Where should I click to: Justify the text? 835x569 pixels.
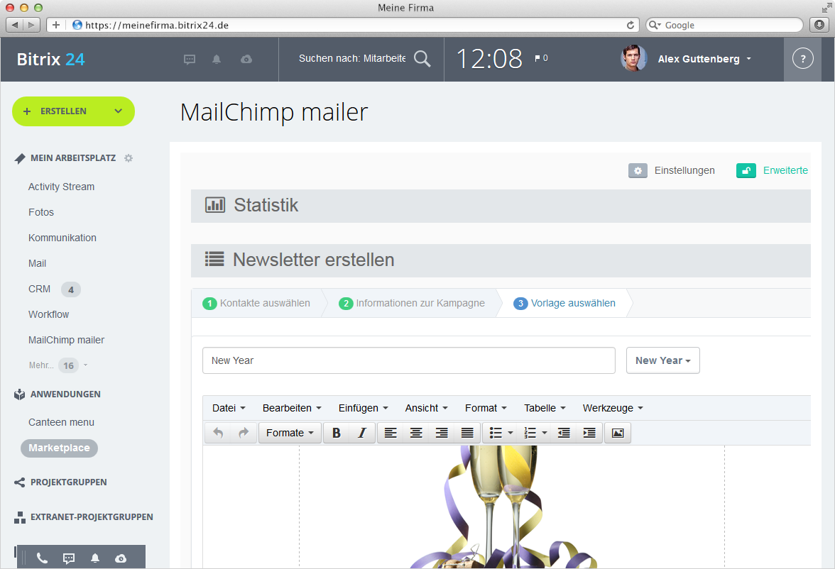pyautogui.click(x=467, y=433)
